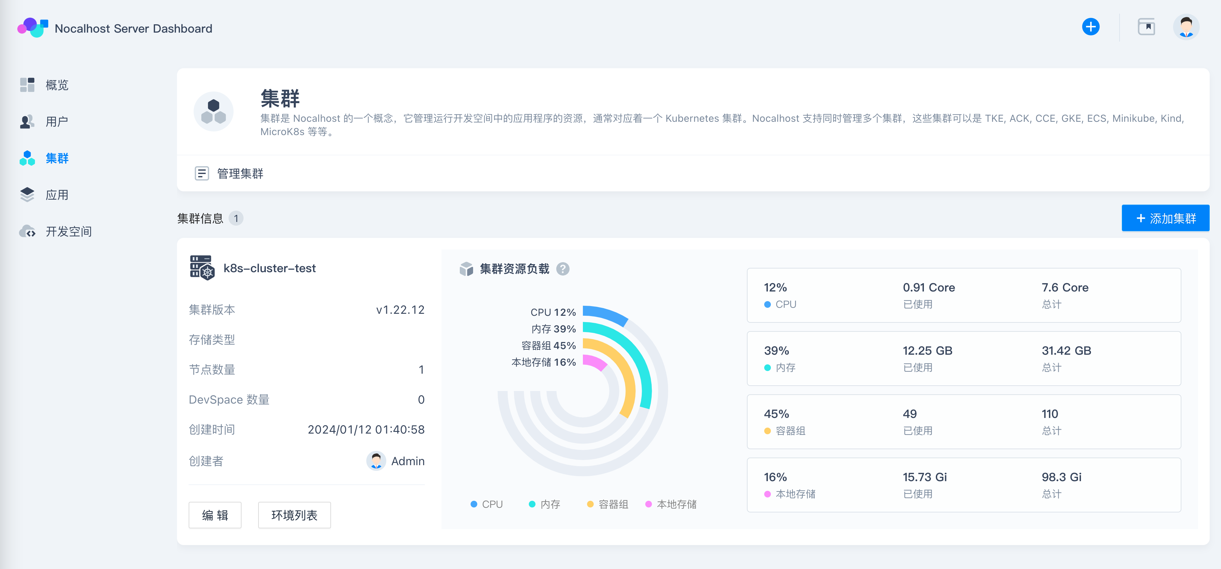Click the 15.73 Gi used value

pyautogui.click(x=925, y=477)
